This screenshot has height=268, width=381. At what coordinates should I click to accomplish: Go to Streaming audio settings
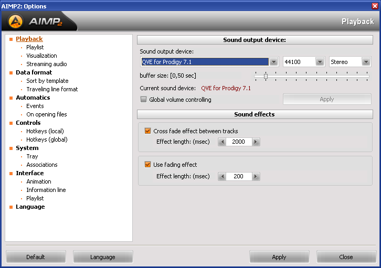[46, 64]
